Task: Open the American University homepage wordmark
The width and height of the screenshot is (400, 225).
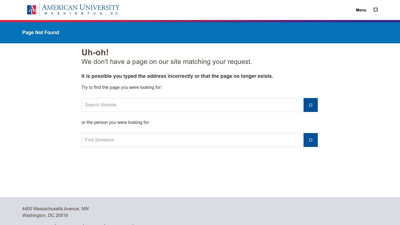Action: coord(81,7)
